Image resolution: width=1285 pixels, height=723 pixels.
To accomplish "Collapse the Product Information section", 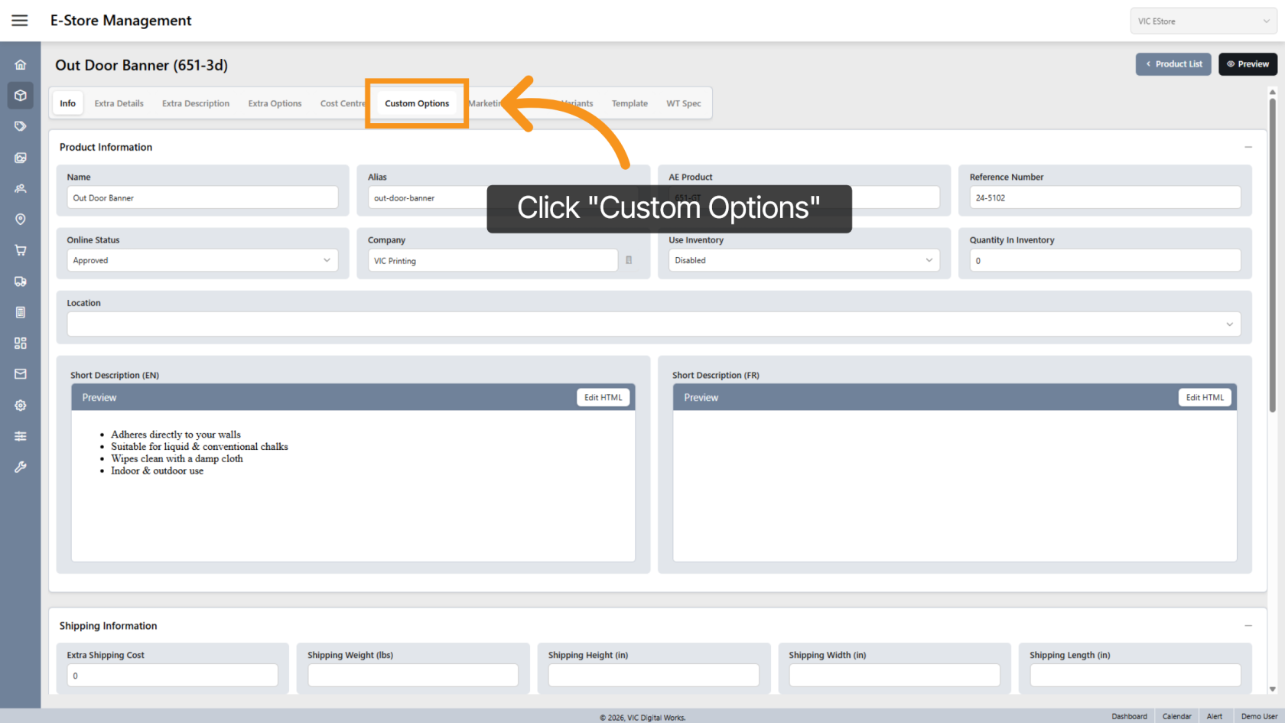I will point(1248,147).
